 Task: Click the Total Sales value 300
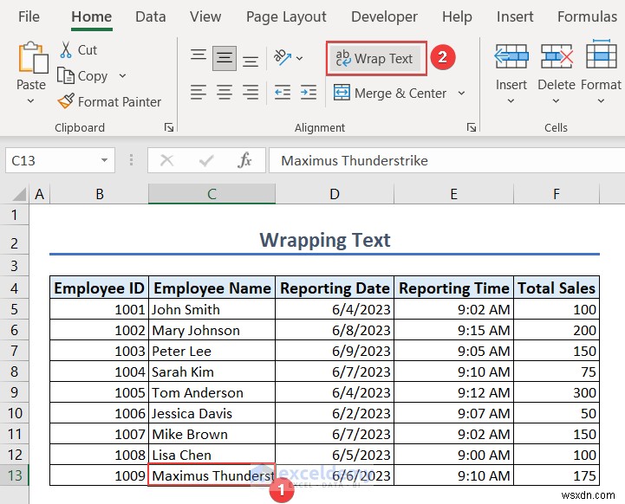tap(557, 392)
